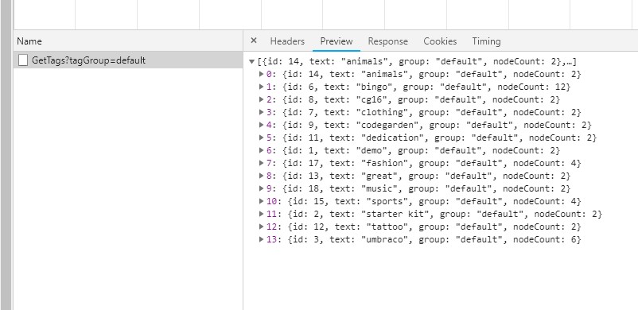Expand item 3 clothing object

click(261, 112)
